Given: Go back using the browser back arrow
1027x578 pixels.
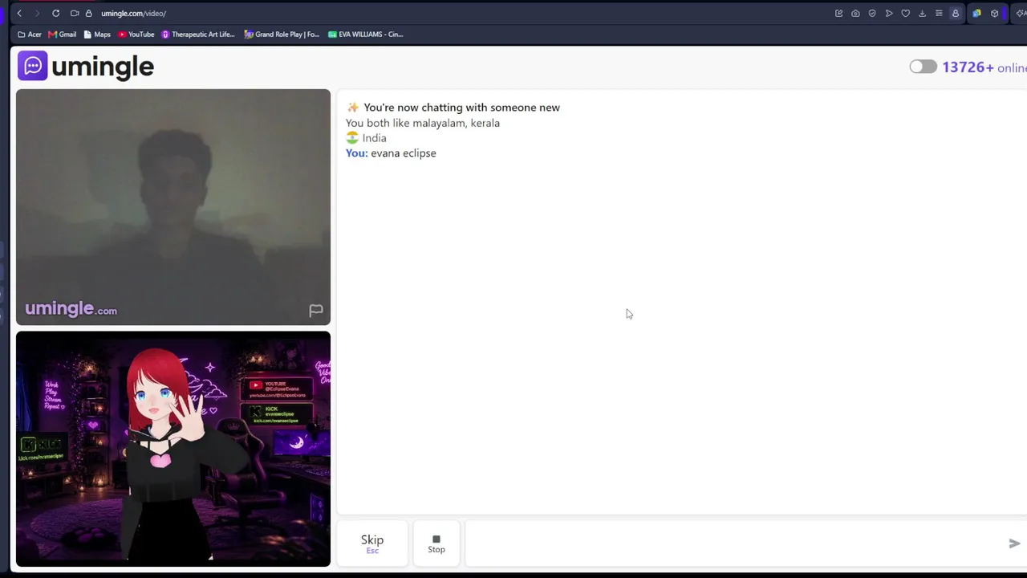Looking at the screenshot, I should [x=19, y=13].
